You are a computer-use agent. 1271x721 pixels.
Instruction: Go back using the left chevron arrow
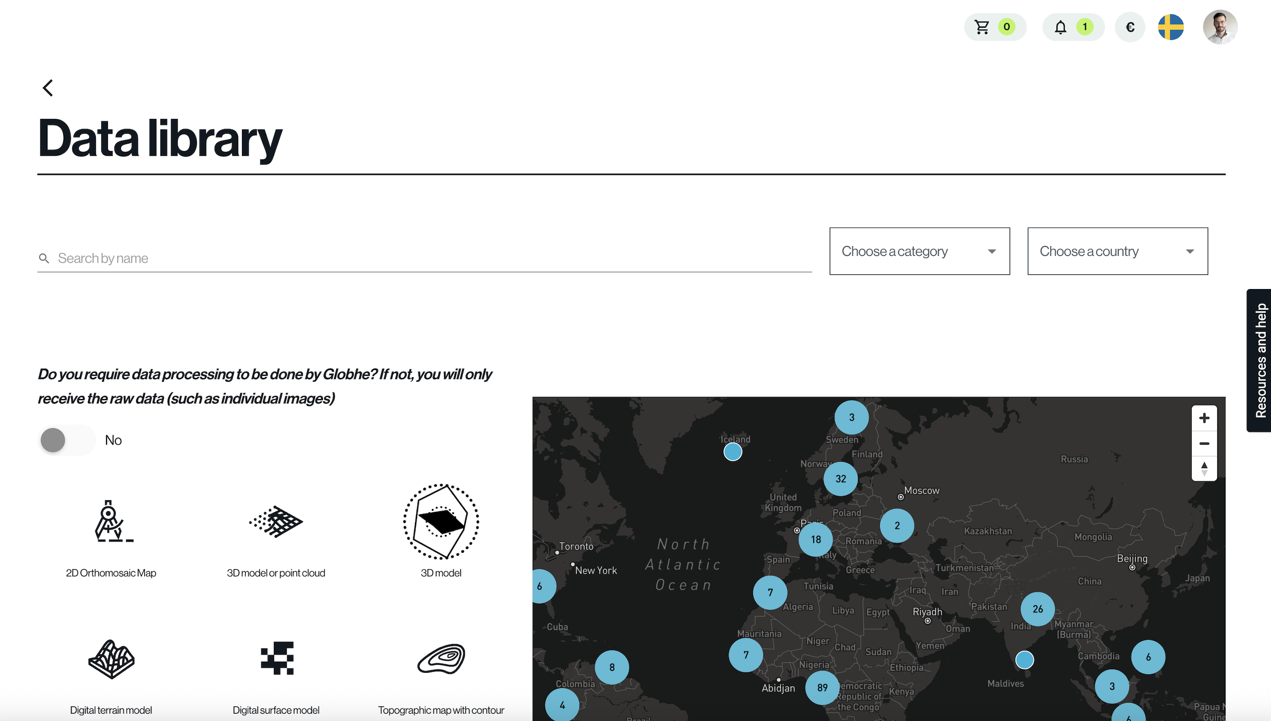pos(48,88)
